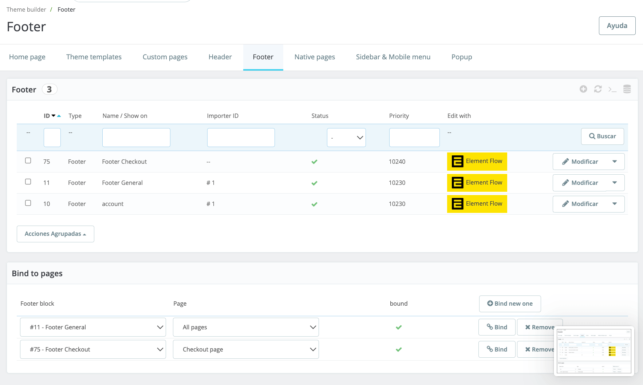Screen dimensions: 643x385
Task: Open the SQL query terminal icon
Action: click(612, 89)
